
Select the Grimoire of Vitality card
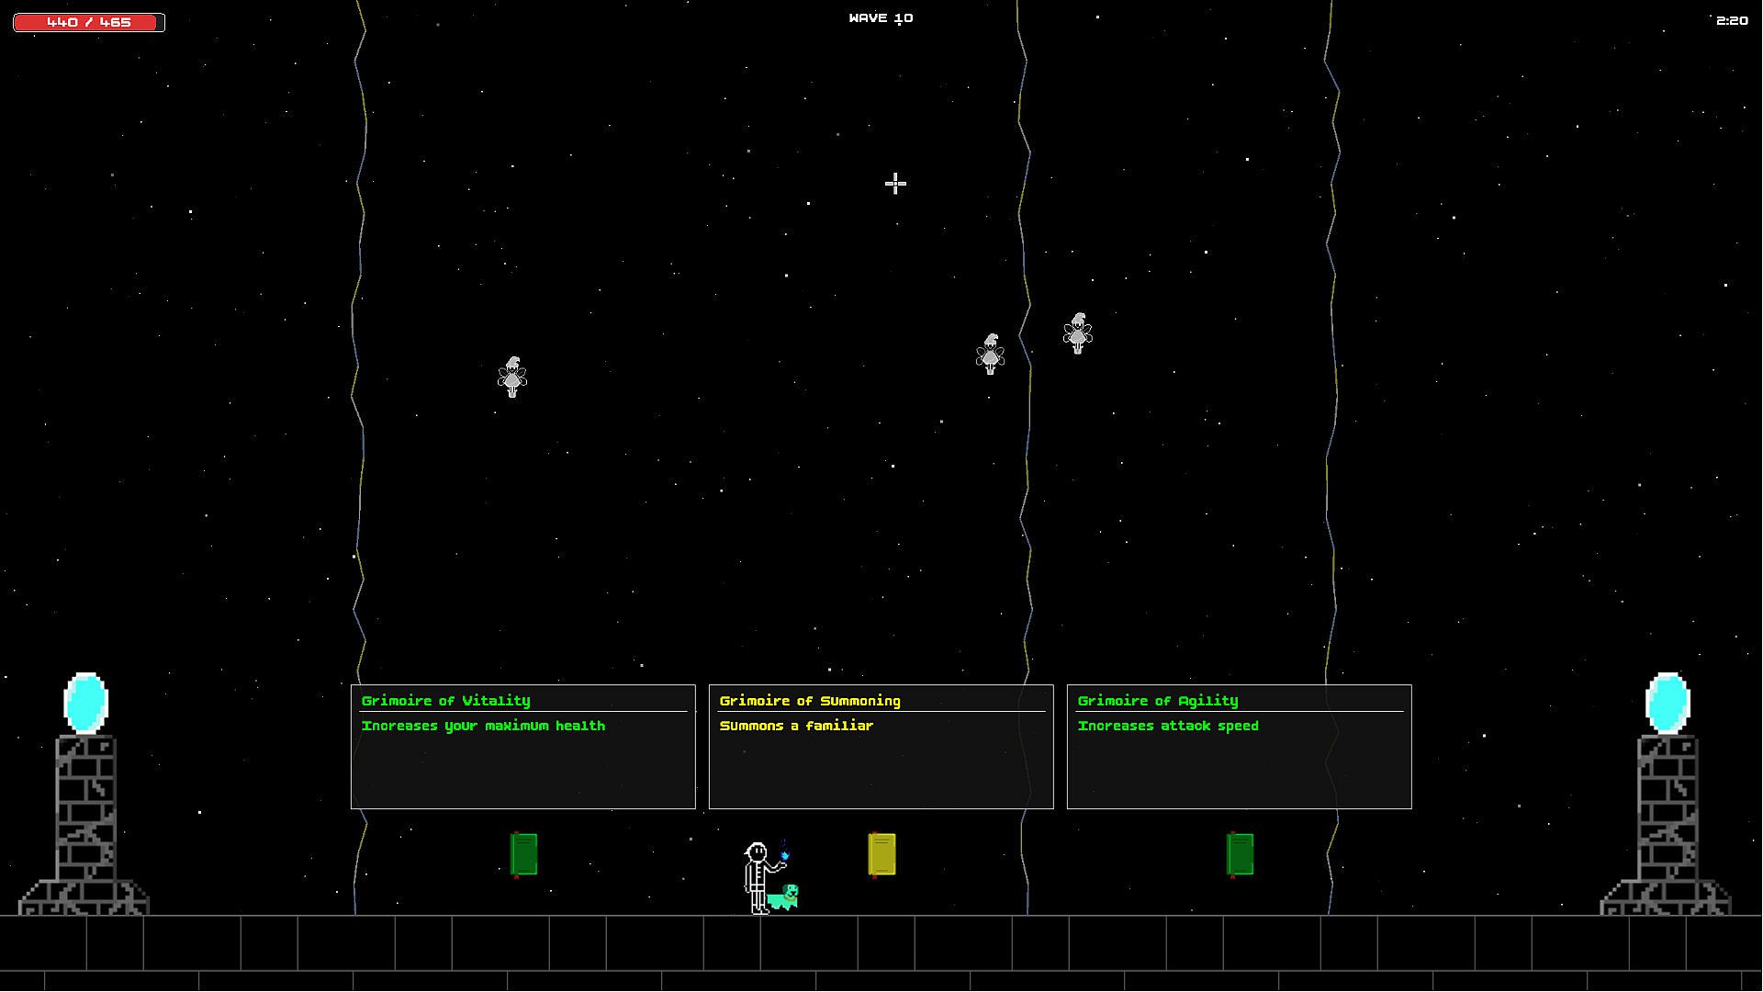tap(522, 747)
